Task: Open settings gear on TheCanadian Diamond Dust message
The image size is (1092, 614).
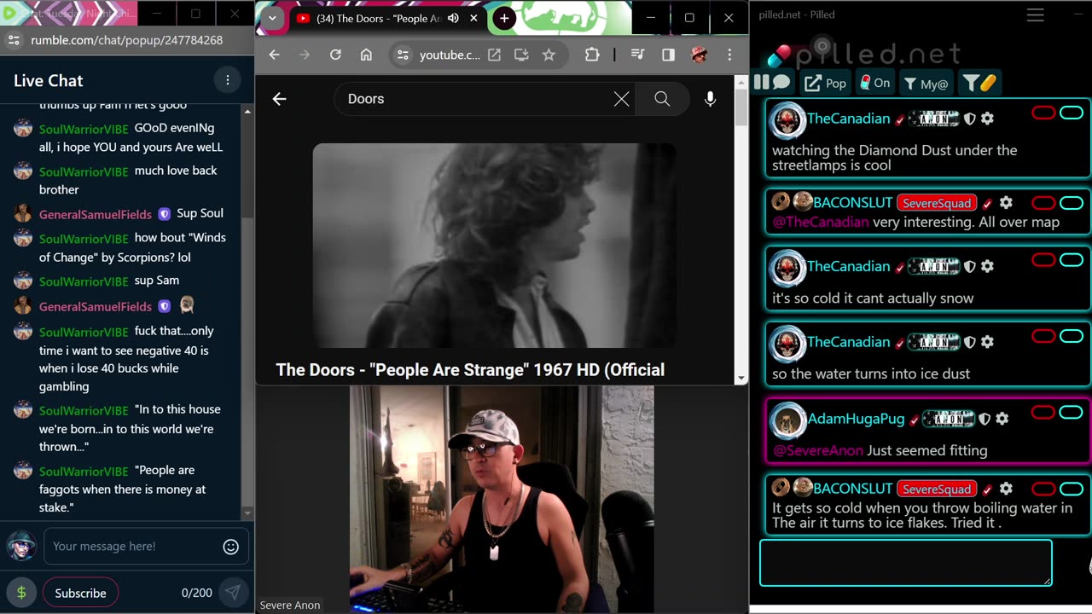Action: [987, 119]
